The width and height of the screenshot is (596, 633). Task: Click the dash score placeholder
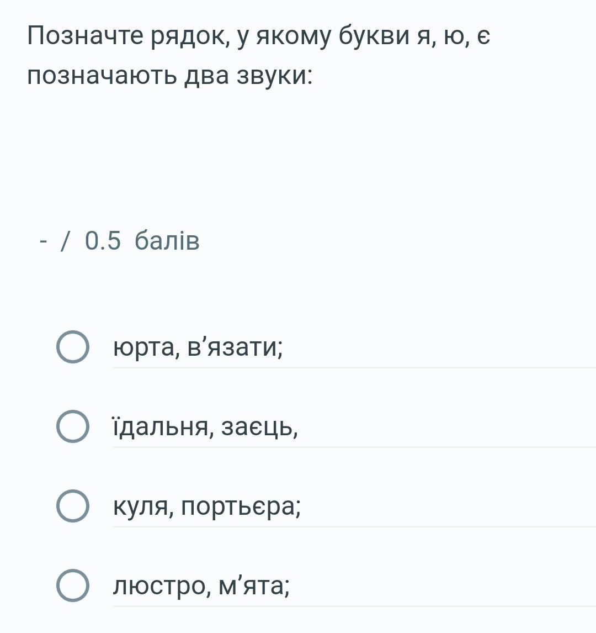[x=44, y=241]
